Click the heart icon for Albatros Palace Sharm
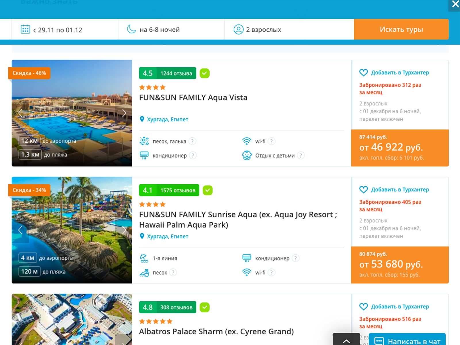This screenshot has width=460, height=345. click(x=363, y=307)
